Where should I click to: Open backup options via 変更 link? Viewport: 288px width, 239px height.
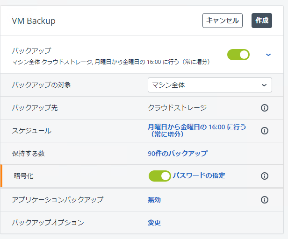click(x=154, y=223)
